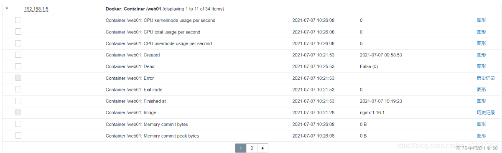
Task: Tick the CPU total usage per second checkbox
Action: 18,32
